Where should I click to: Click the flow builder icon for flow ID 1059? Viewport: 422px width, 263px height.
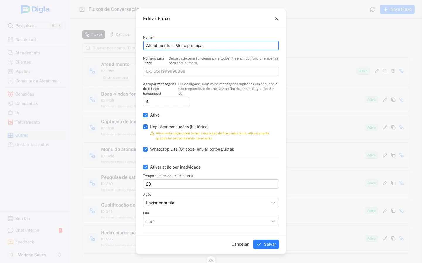tap(401, 71)
